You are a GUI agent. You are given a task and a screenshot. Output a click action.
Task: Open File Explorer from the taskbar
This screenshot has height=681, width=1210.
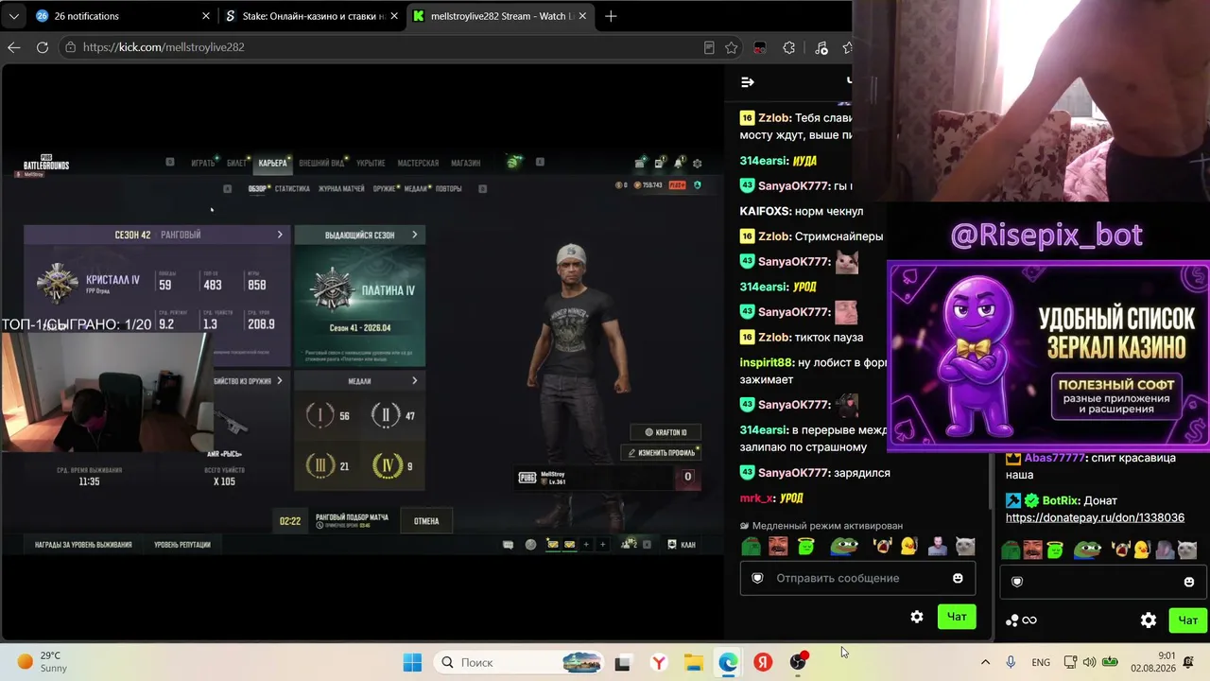(694, 662)
